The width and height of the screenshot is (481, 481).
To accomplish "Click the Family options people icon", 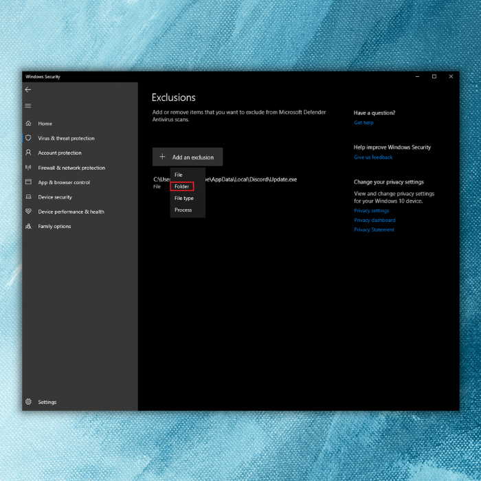I will 28,226.
